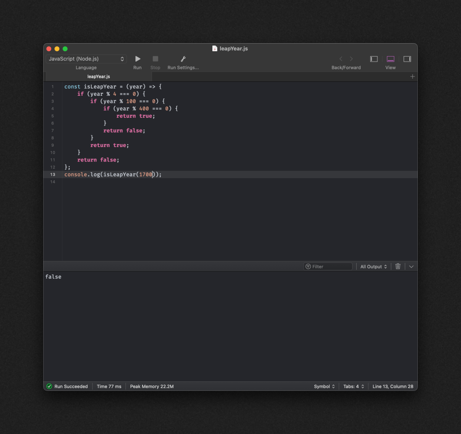Screen dimensions: 461x434
Task: Show the left sidebar view layout
Action: pyautogui.click(x=374, y=58)
